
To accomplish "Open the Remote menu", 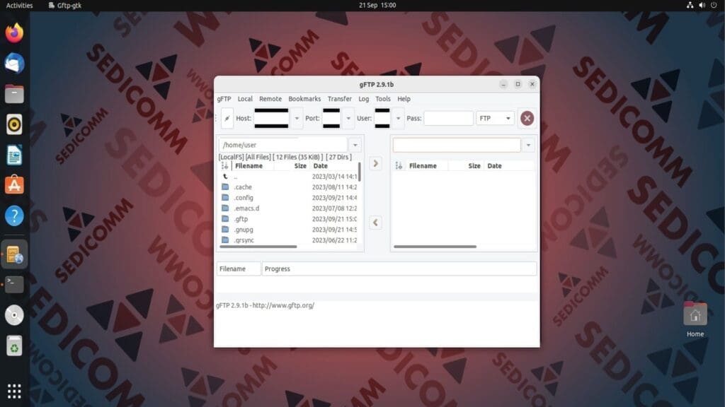I will pyautogui.click(x=270, y=99).
